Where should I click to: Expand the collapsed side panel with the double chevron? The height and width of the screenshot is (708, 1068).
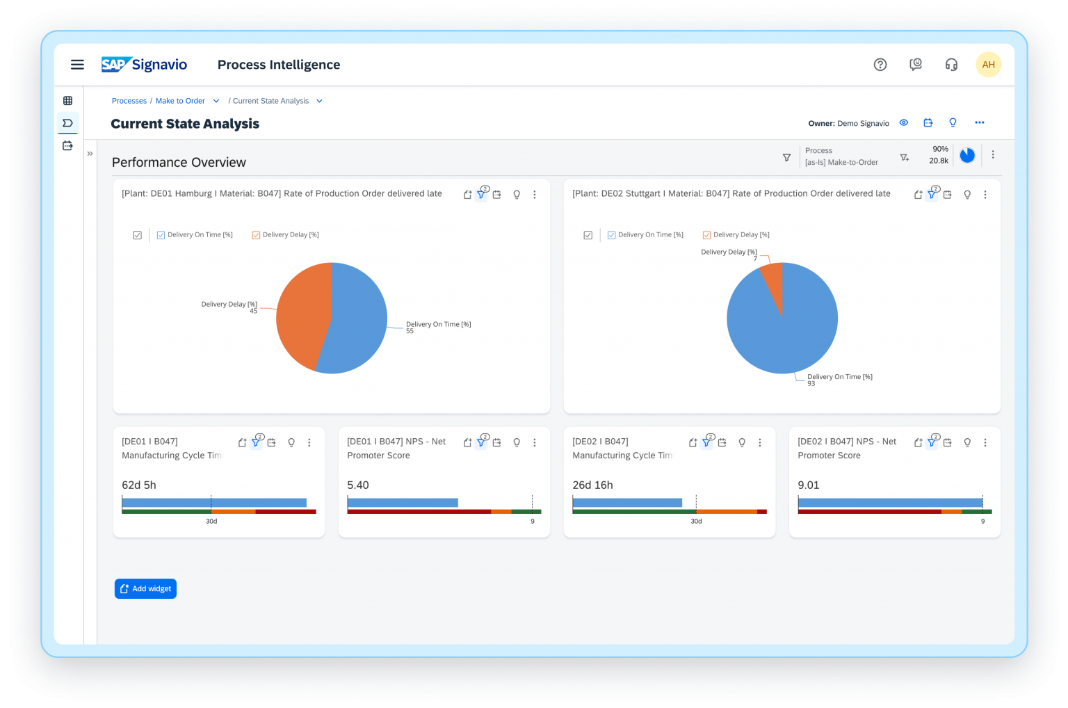coord(90,153)
